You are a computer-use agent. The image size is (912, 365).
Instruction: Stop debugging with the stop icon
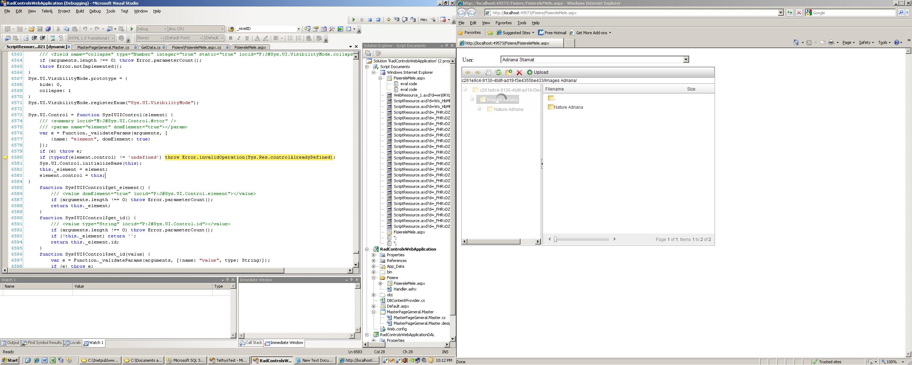(x=370, y=20)
